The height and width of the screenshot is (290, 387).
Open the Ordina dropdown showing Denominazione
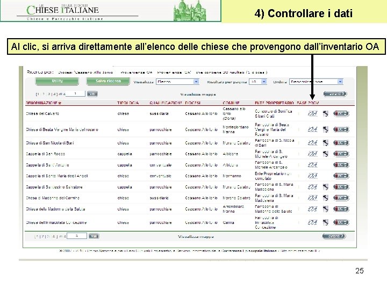click(316, 82)
